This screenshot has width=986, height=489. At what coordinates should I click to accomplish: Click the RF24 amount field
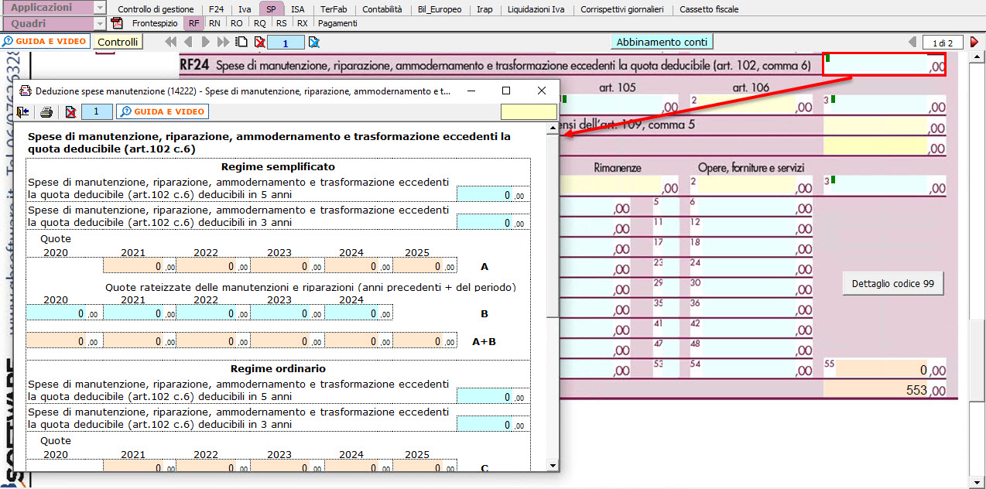click(x=885, y=64)
